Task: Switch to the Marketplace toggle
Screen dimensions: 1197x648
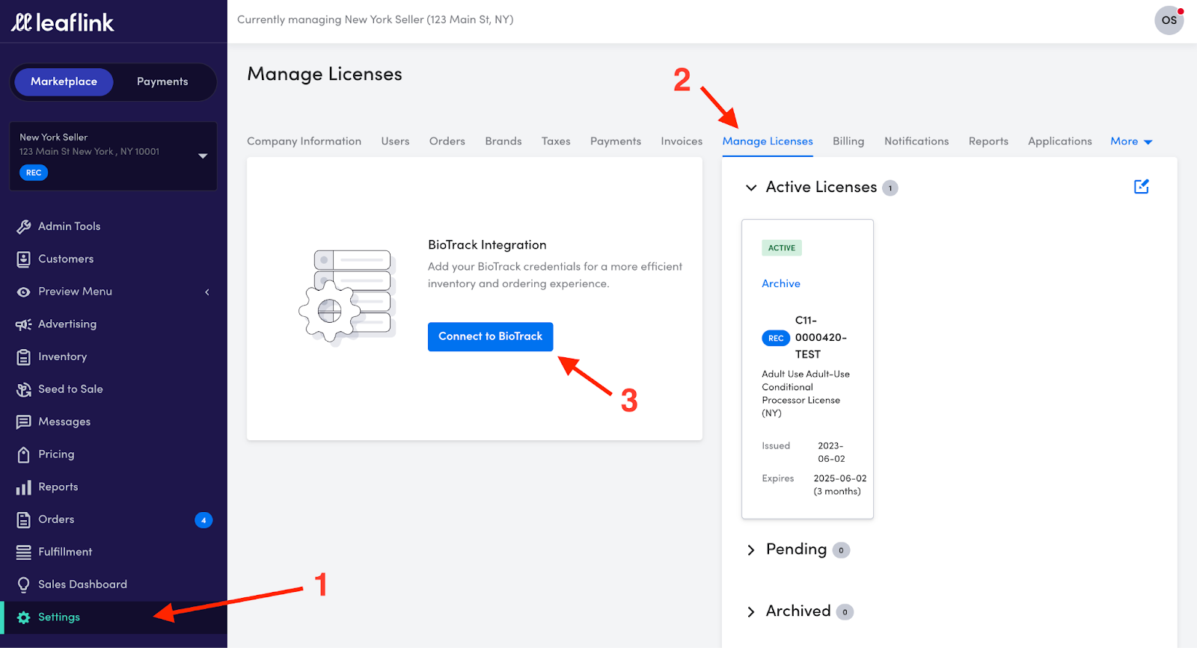Action: pyautogui.click(x=64, y=81)
